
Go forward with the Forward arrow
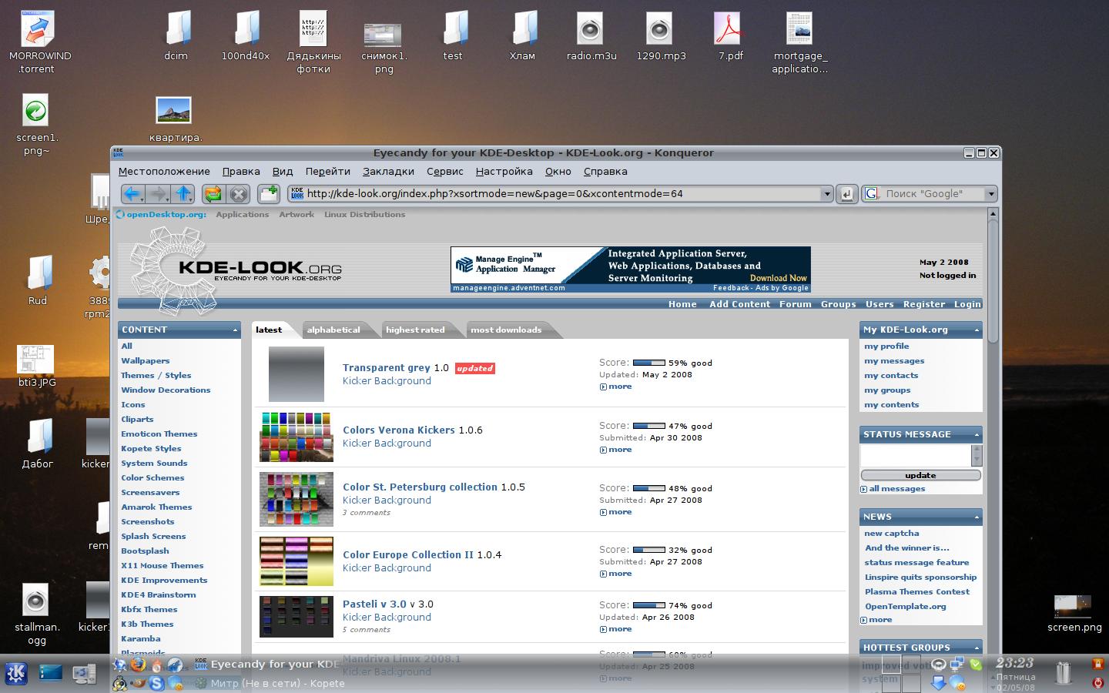[x=158, y=194]
